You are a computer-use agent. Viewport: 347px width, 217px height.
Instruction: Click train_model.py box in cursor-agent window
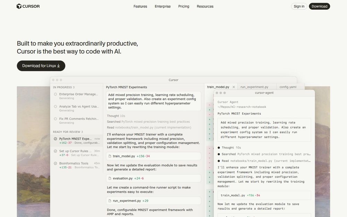coord(264,195)
